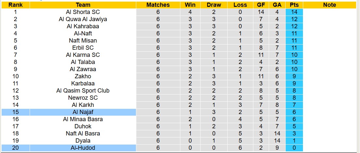Open the Erbil SC team entry
The image size is (360, 153).
(x=83, y=48)
